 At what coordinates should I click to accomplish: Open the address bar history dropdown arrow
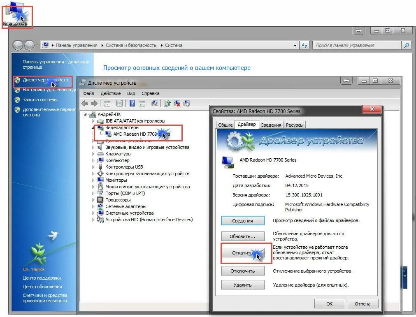coord(295,45)
